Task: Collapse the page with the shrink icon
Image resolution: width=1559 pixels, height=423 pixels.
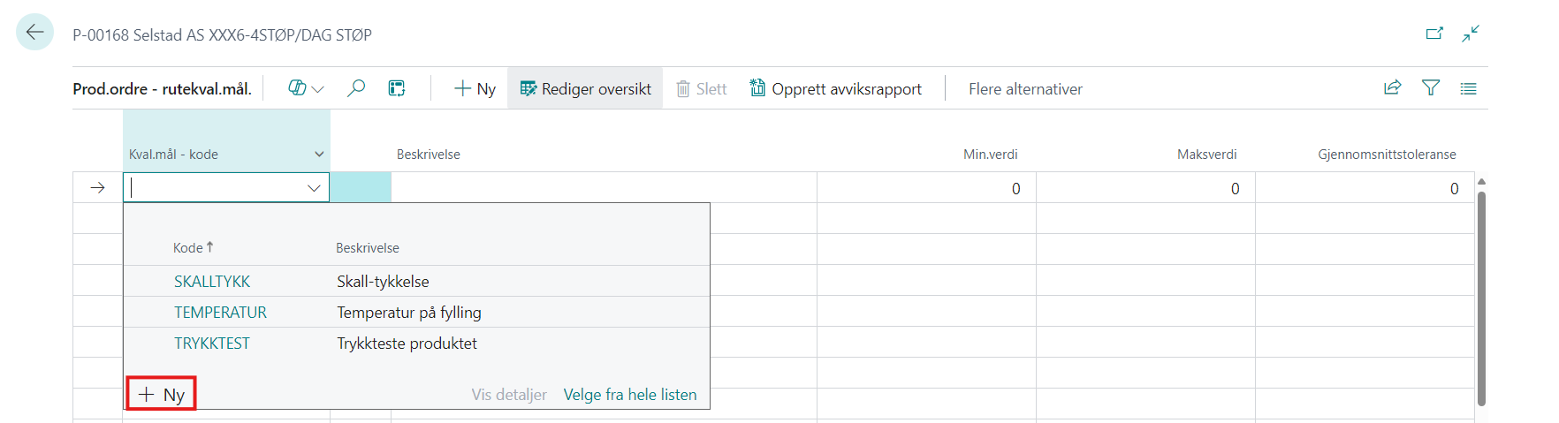Action: click(x=1471, y=34)
